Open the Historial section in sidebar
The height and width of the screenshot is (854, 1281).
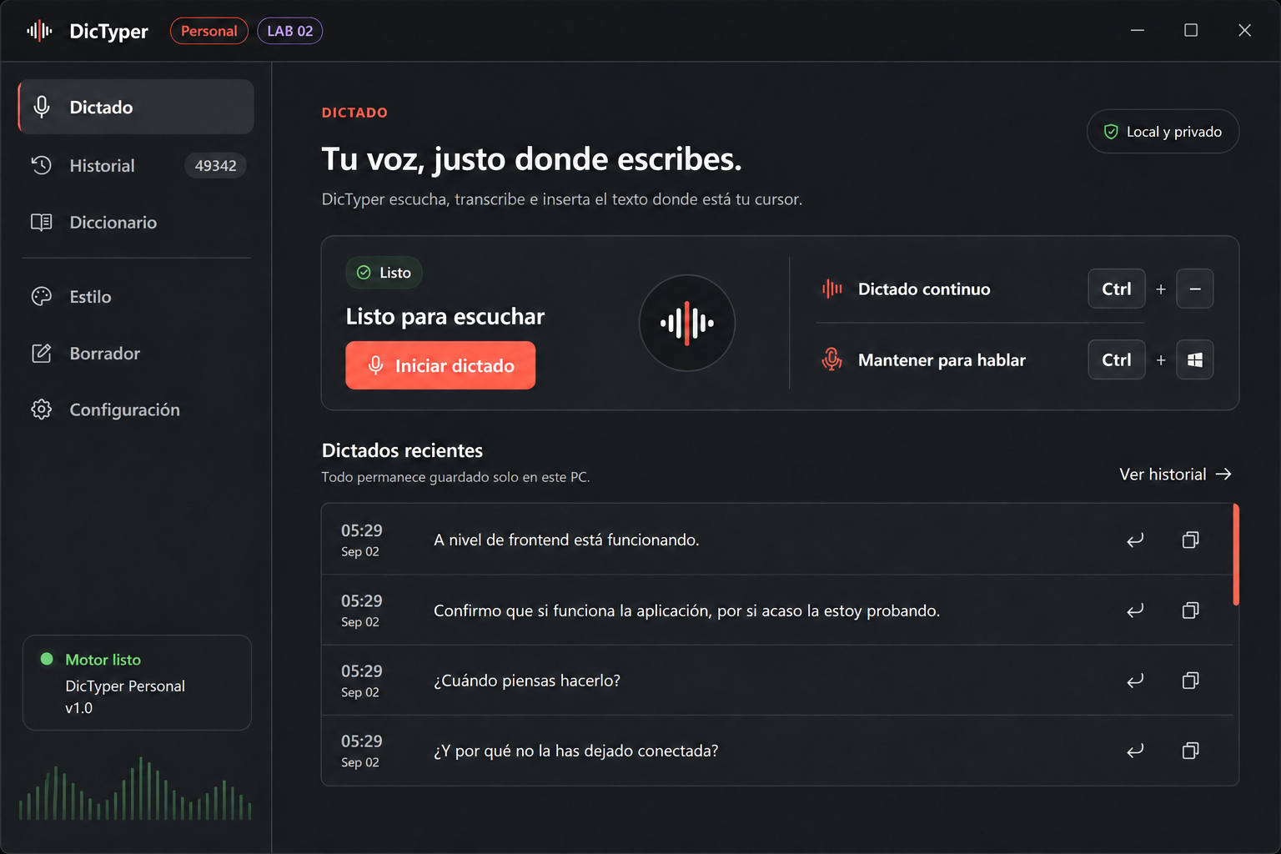pyautogui.click(x=136, y=165)
